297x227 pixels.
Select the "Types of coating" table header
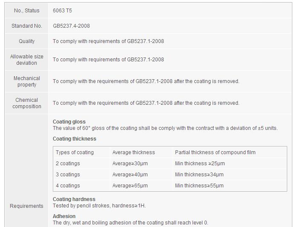[x=75, y=152]
